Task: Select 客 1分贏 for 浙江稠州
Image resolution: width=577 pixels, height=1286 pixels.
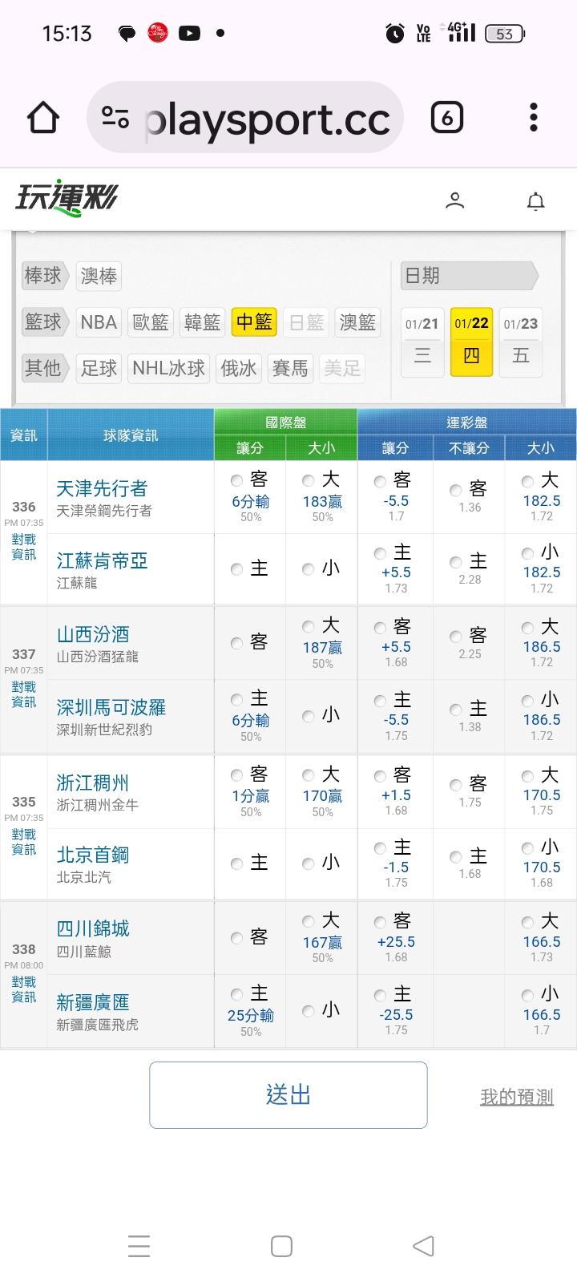Action: (x=236, y=775)
